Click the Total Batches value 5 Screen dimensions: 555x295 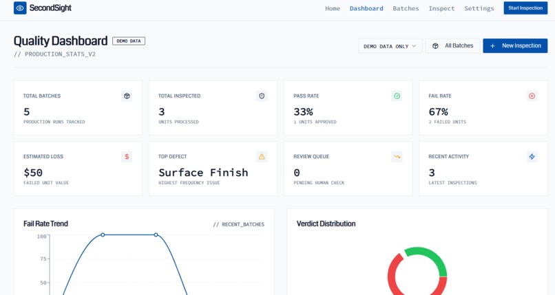coord(27,112)
